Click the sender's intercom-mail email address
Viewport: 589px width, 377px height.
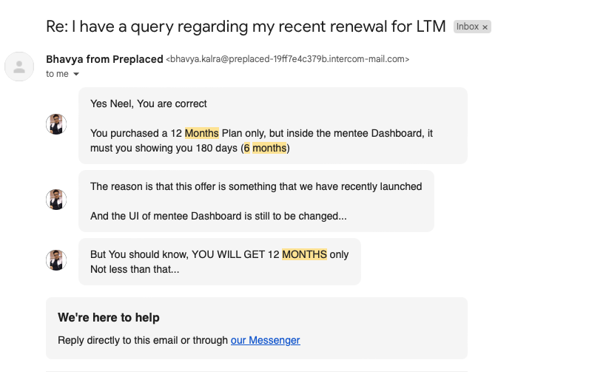click(x=288, y=59)
